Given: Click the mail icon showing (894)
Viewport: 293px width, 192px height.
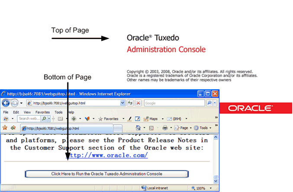Looking at the screenshot, I should pyautogui.click(x=174, y=119).
